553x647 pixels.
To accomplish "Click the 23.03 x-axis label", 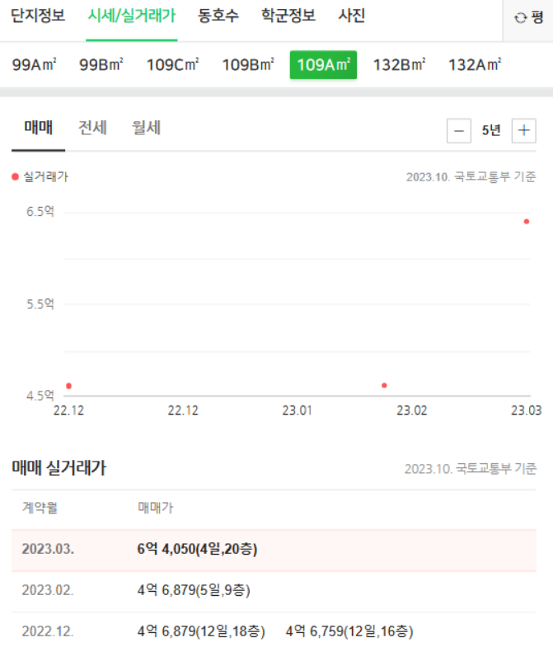I will pos(526,410).
